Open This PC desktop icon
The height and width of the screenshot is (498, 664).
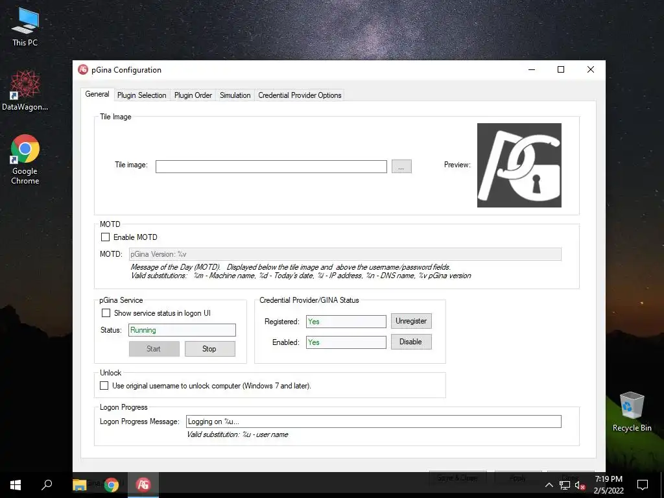25,26
